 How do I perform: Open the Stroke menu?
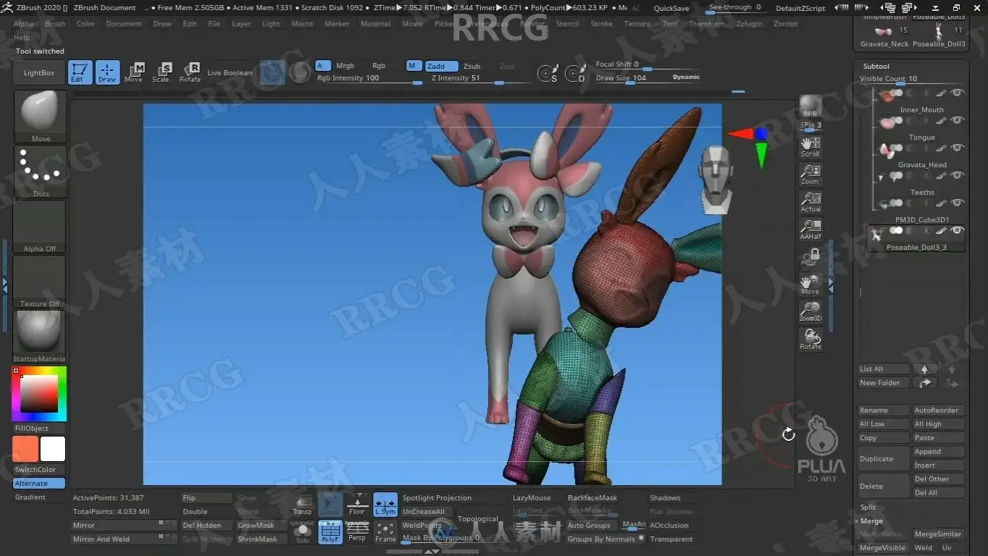coord(601,24)
